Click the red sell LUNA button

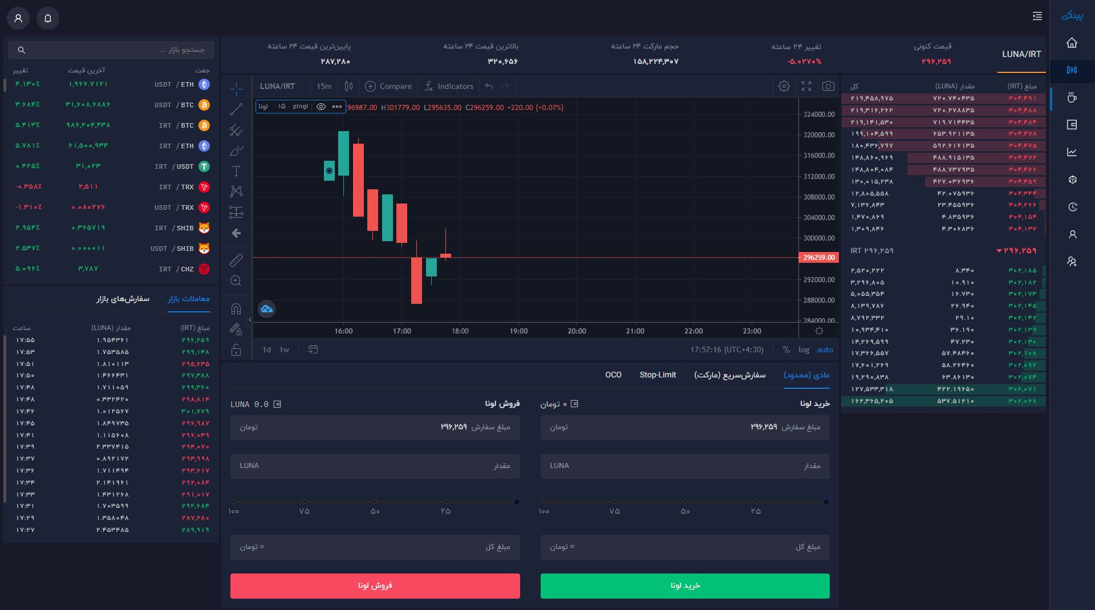click(x=375, y=585)
